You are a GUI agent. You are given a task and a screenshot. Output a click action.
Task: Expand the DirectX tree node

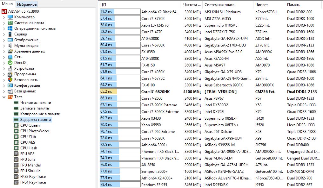click(x=4, y=63)
